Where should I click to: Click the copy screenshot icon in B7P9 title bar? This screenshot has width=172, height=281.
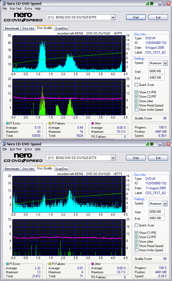(x=148, y=3)
